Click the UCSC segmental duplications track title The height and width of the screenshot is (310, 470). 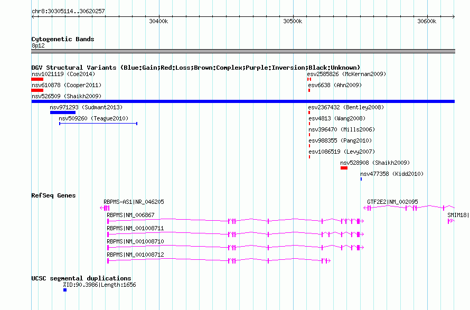point(81,278)
